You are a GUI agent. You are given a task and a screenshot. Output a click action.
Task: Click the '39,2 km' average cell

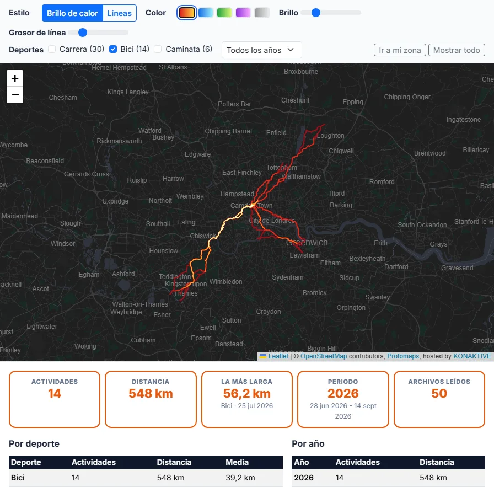click(x=240, y=478)
